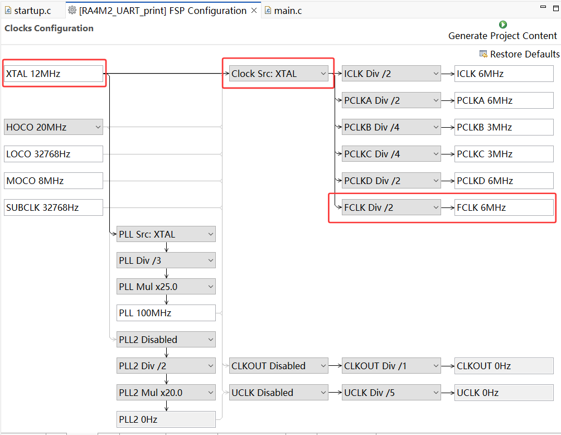
Task: Switch to the startup.c tab
Action: [x=32, y=11]
